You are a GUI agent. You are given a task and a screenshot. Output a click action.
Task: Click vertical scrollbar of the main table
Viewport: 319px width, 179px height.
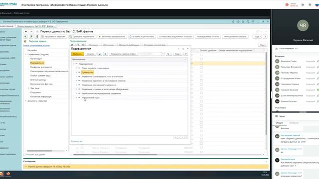click(266, 93)
